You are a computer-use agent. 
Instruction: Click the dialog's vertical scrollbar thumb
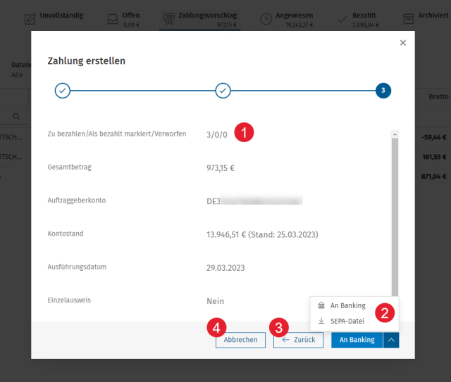(395, 217)
